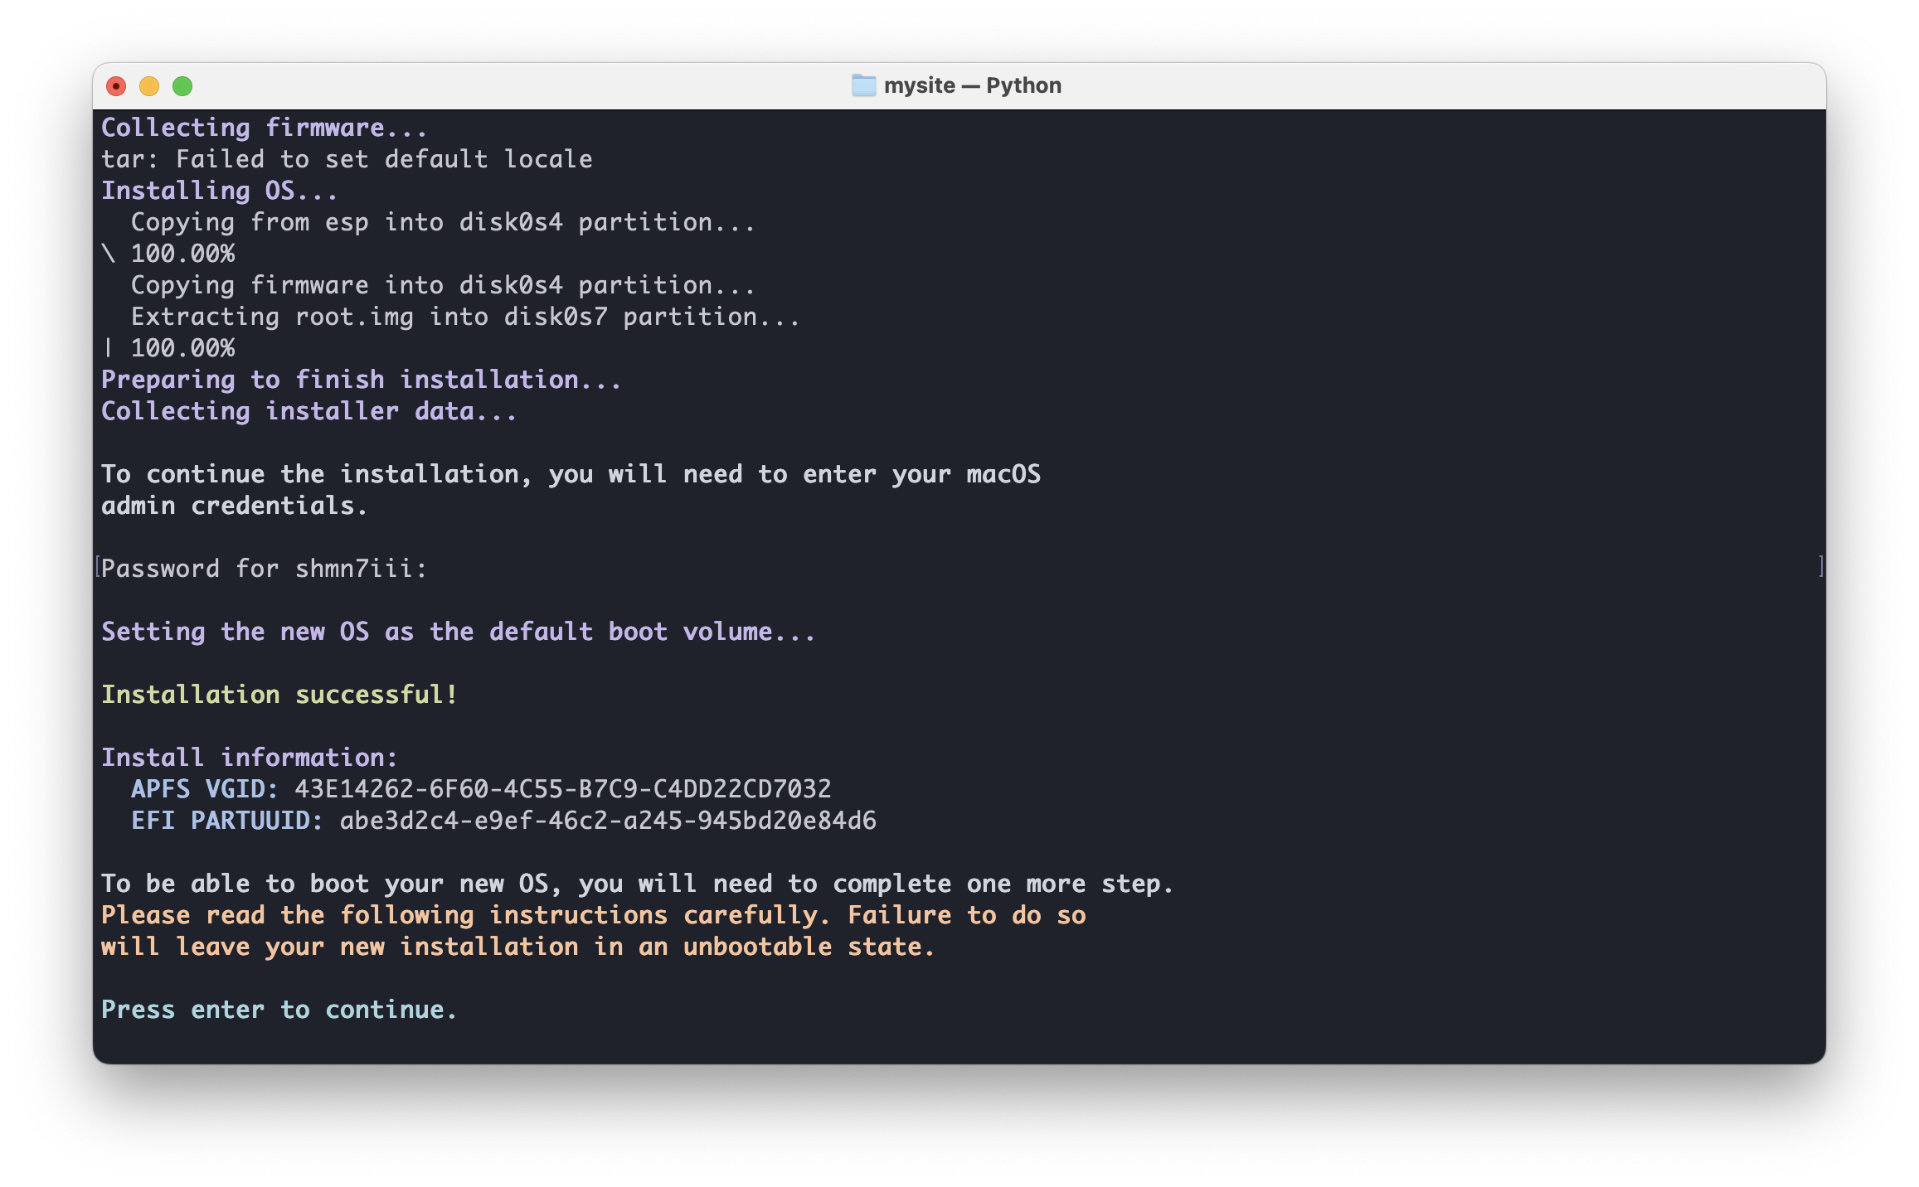The image size is (1919, 1187).
Task: Click the "Install information:" heading
Action: click(249, 758)
